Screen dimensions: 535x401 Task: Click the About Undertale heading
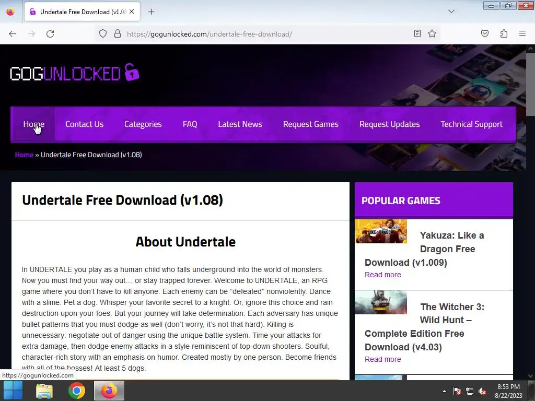(x=185, y=242)
